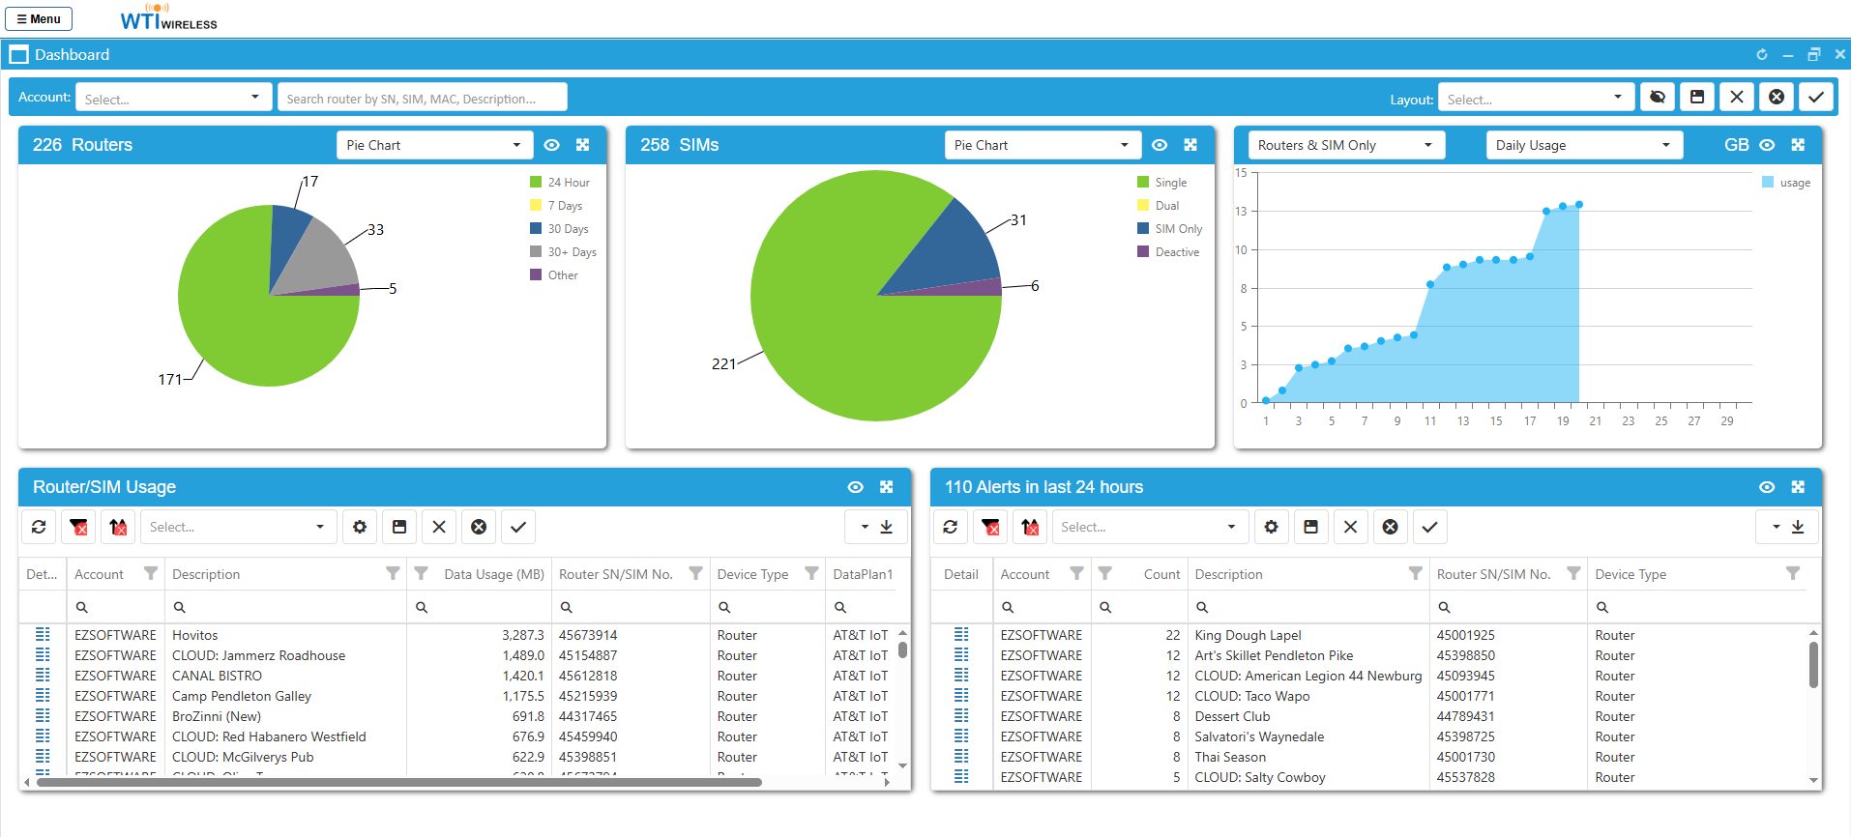Apply layout with the top checkmark icon
This screenshot has width=1851, height=837.
[1816, 97]
